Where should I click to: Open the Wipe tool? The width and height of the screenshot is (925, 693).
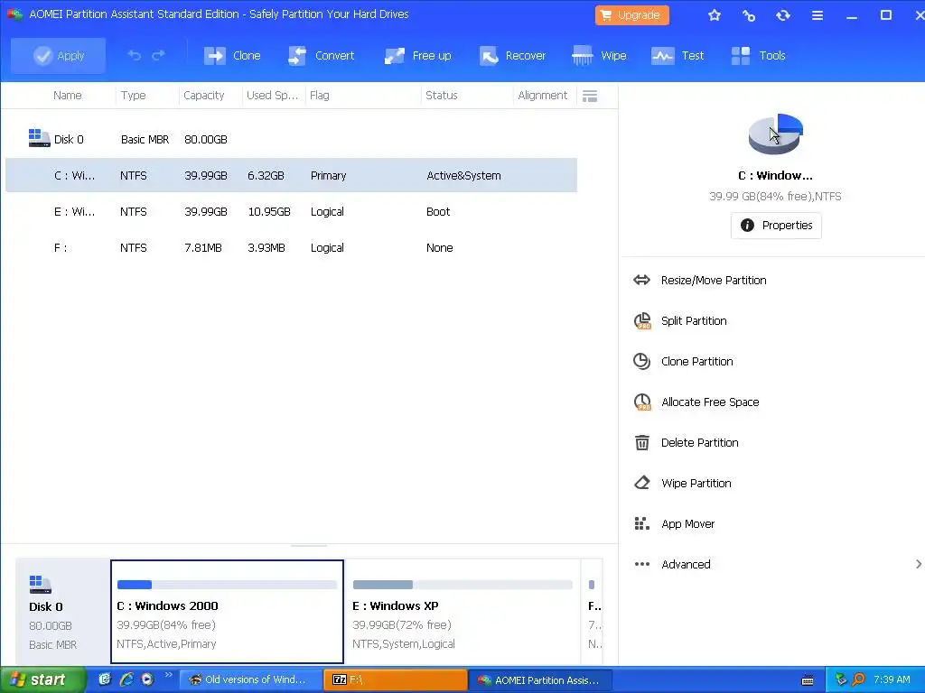599,55
